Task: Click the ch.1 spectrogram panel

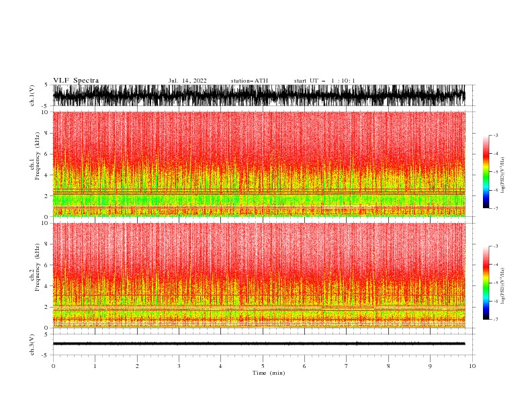Action: [259, 164]
